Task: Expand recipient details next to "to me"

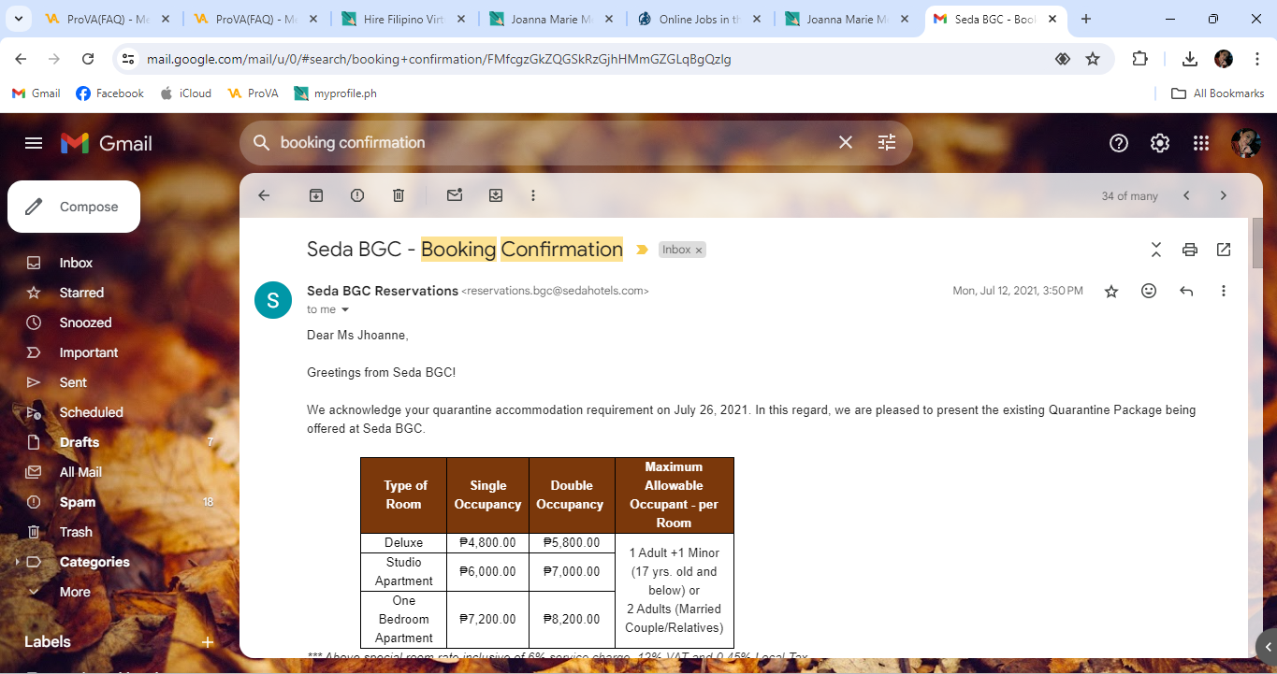Action: coord(344,309)
